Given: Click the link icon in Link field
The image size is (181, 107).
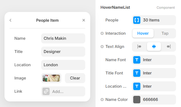Looking at the screenshot, I should pyautogui.click(x=46, y=91).
